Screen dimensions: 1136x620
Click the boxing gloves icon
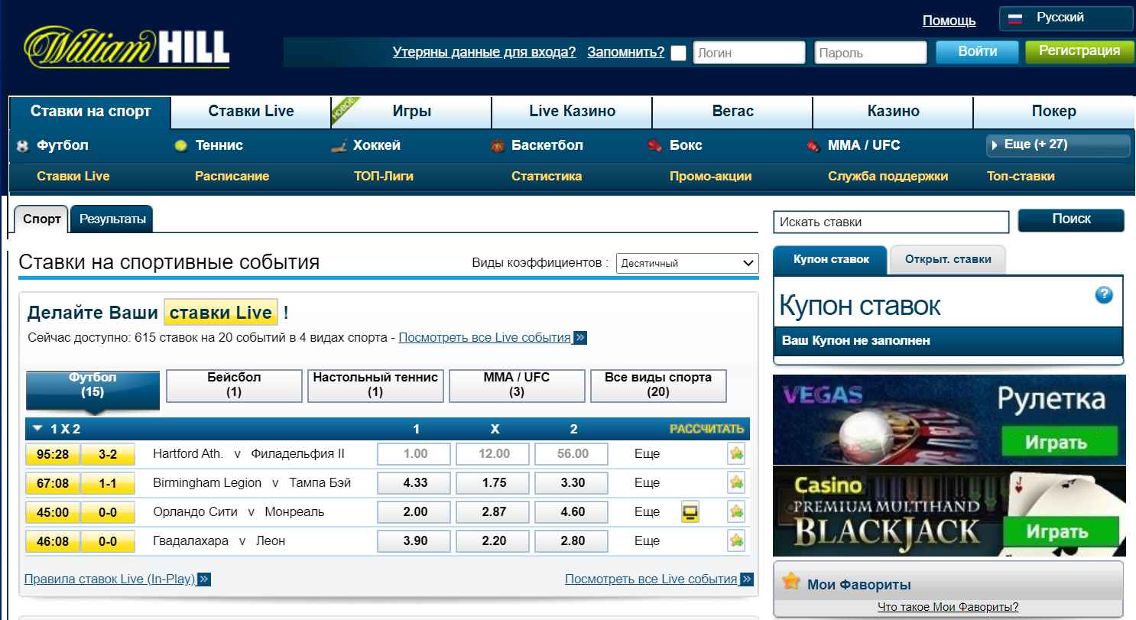(655, 145)
